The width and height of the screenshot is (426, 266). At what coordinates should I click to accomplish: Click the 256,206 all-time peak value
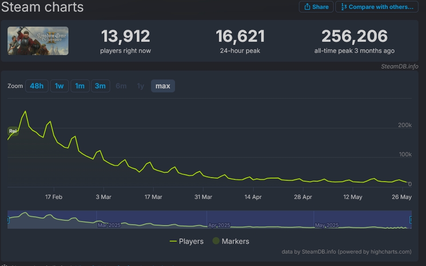click(354, 36)
